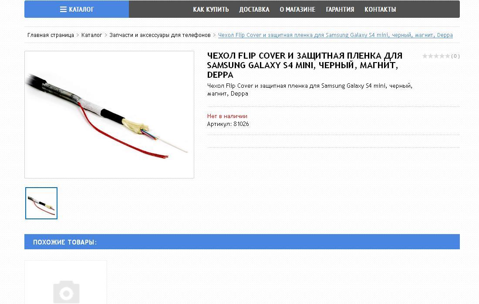The height and width of the screenshot is (304, 479).
Task: Open Запчасти и аксессуары для телефонов breadcrumb
Action: [160, 35]
